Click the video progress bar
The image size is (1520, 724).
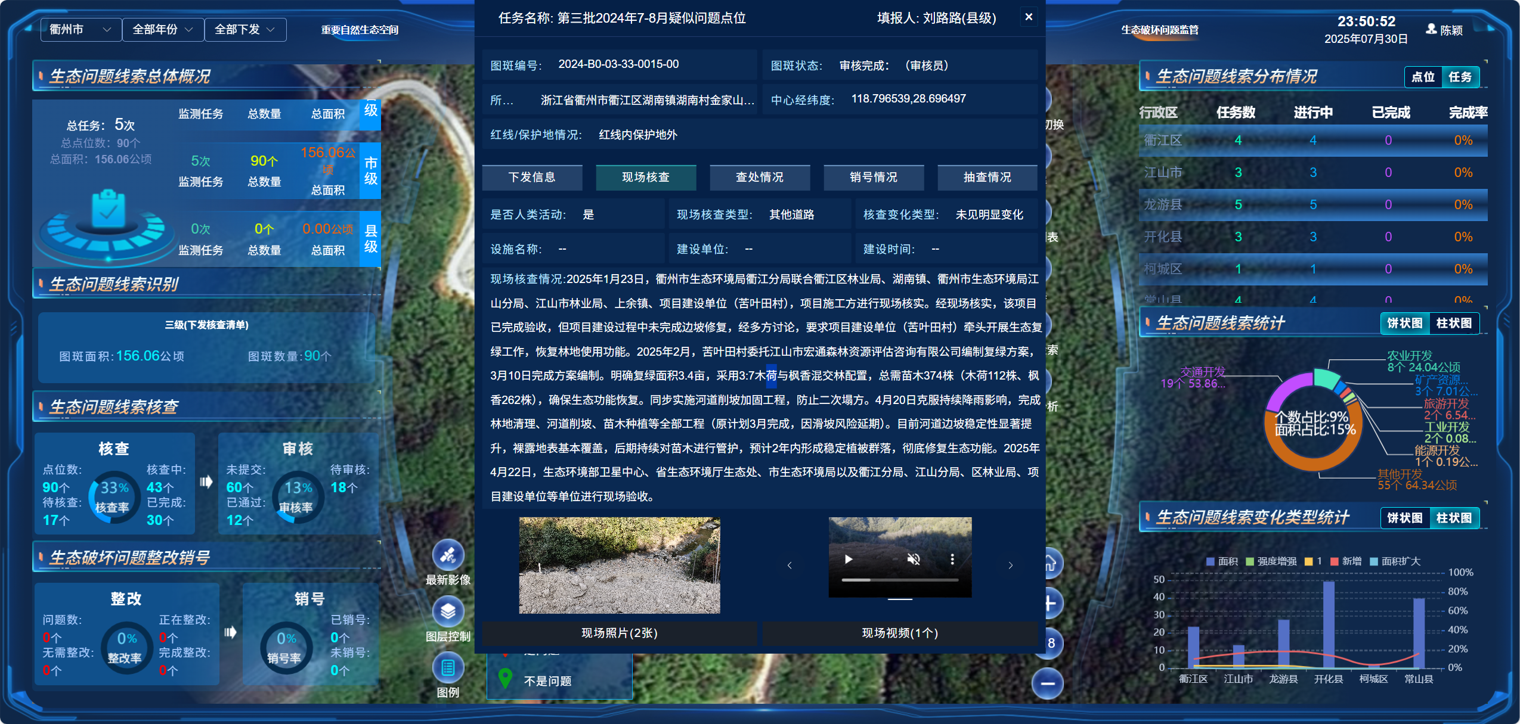point(899,580)
